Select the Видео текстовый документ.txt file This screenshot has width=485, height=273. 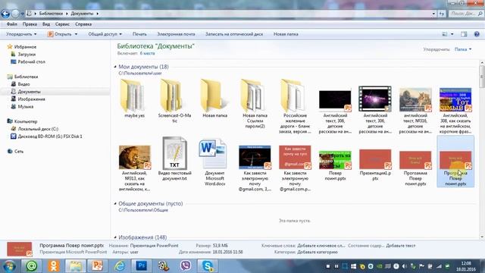point(175,158)
